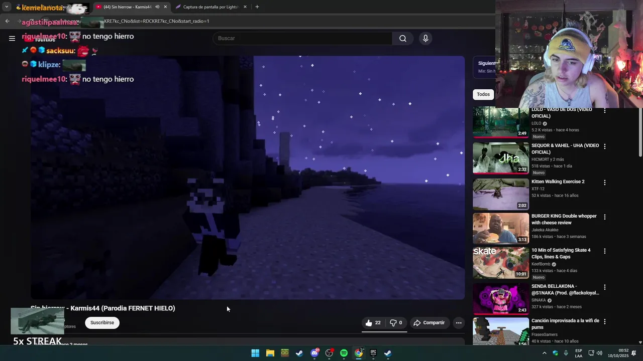The height and width of the screenshot is (361, 643).
Task: Open a new browser tab
Action: pos(257,7)
